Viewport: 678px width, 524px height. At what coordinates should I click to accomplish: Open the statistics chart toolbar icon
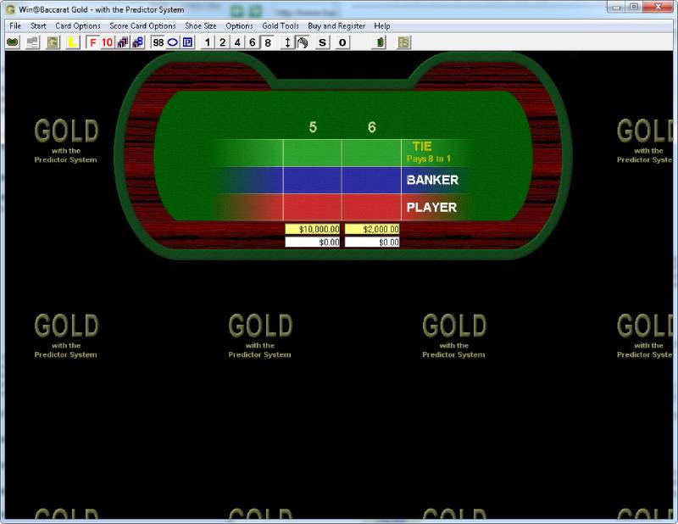[x=123, y=42]
